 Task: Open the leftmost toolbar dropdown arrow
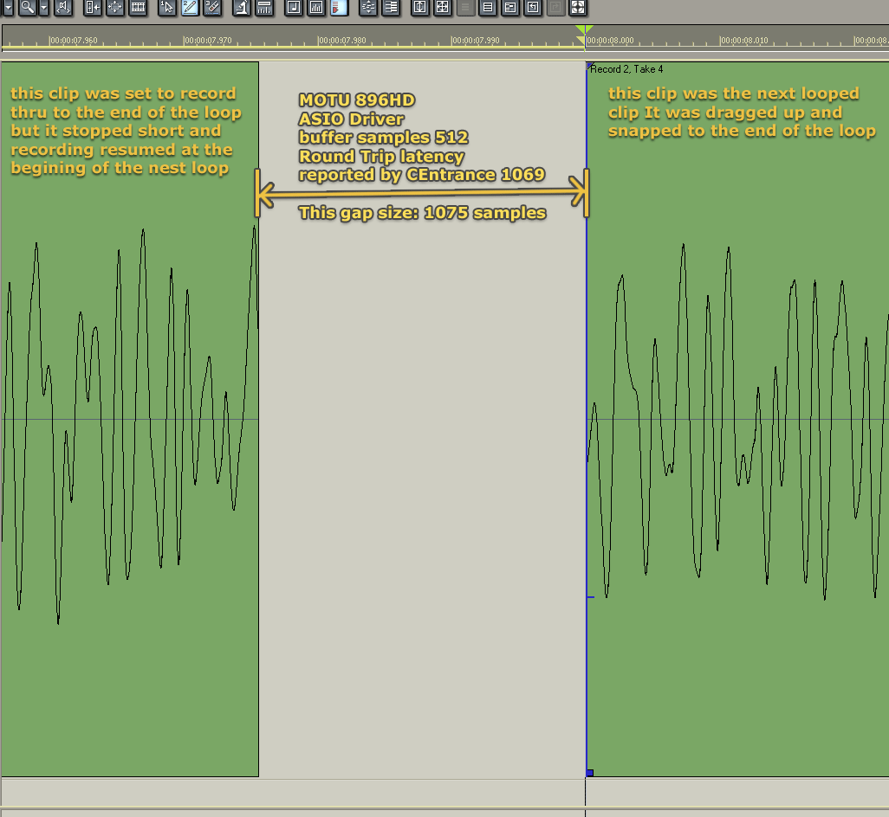[7, 8]
